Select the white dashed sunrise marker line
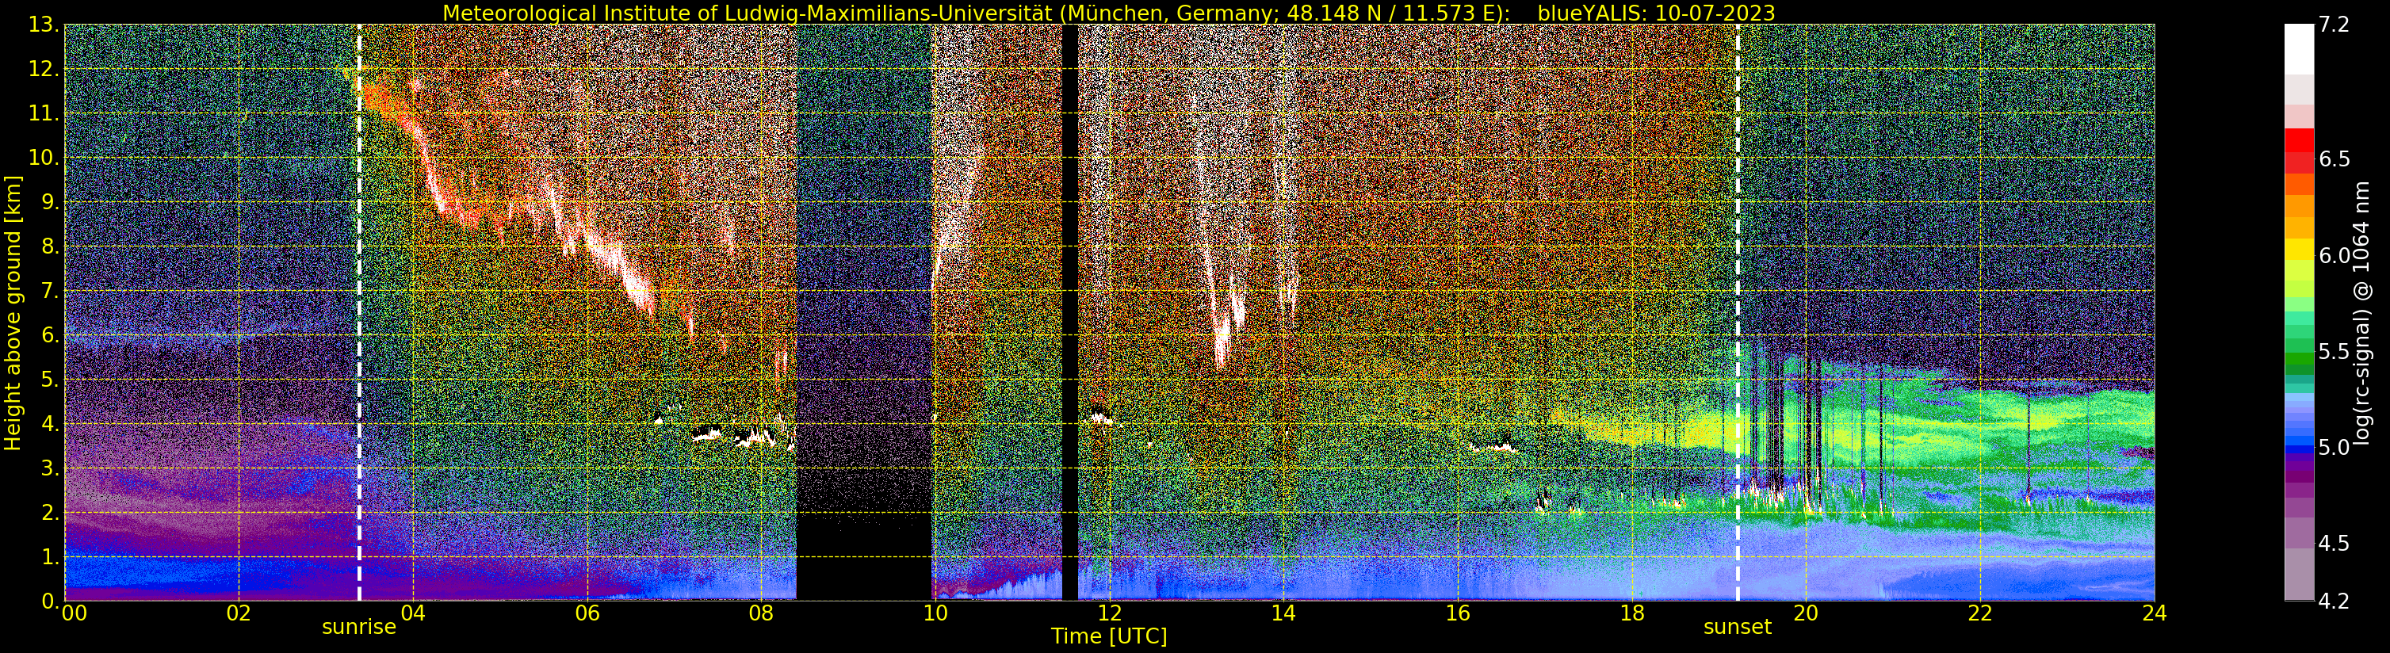2390x653 pixels. pos(359,312)
